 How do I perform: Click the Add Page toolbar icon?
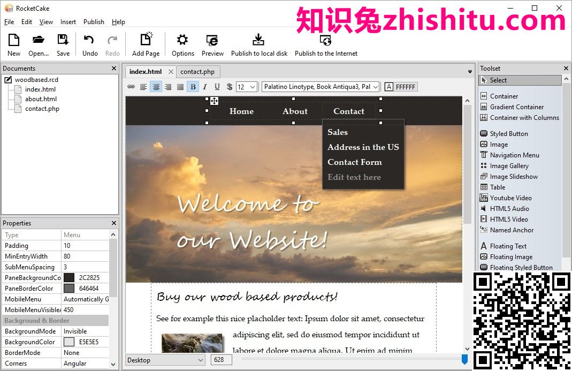coord(146,44)
